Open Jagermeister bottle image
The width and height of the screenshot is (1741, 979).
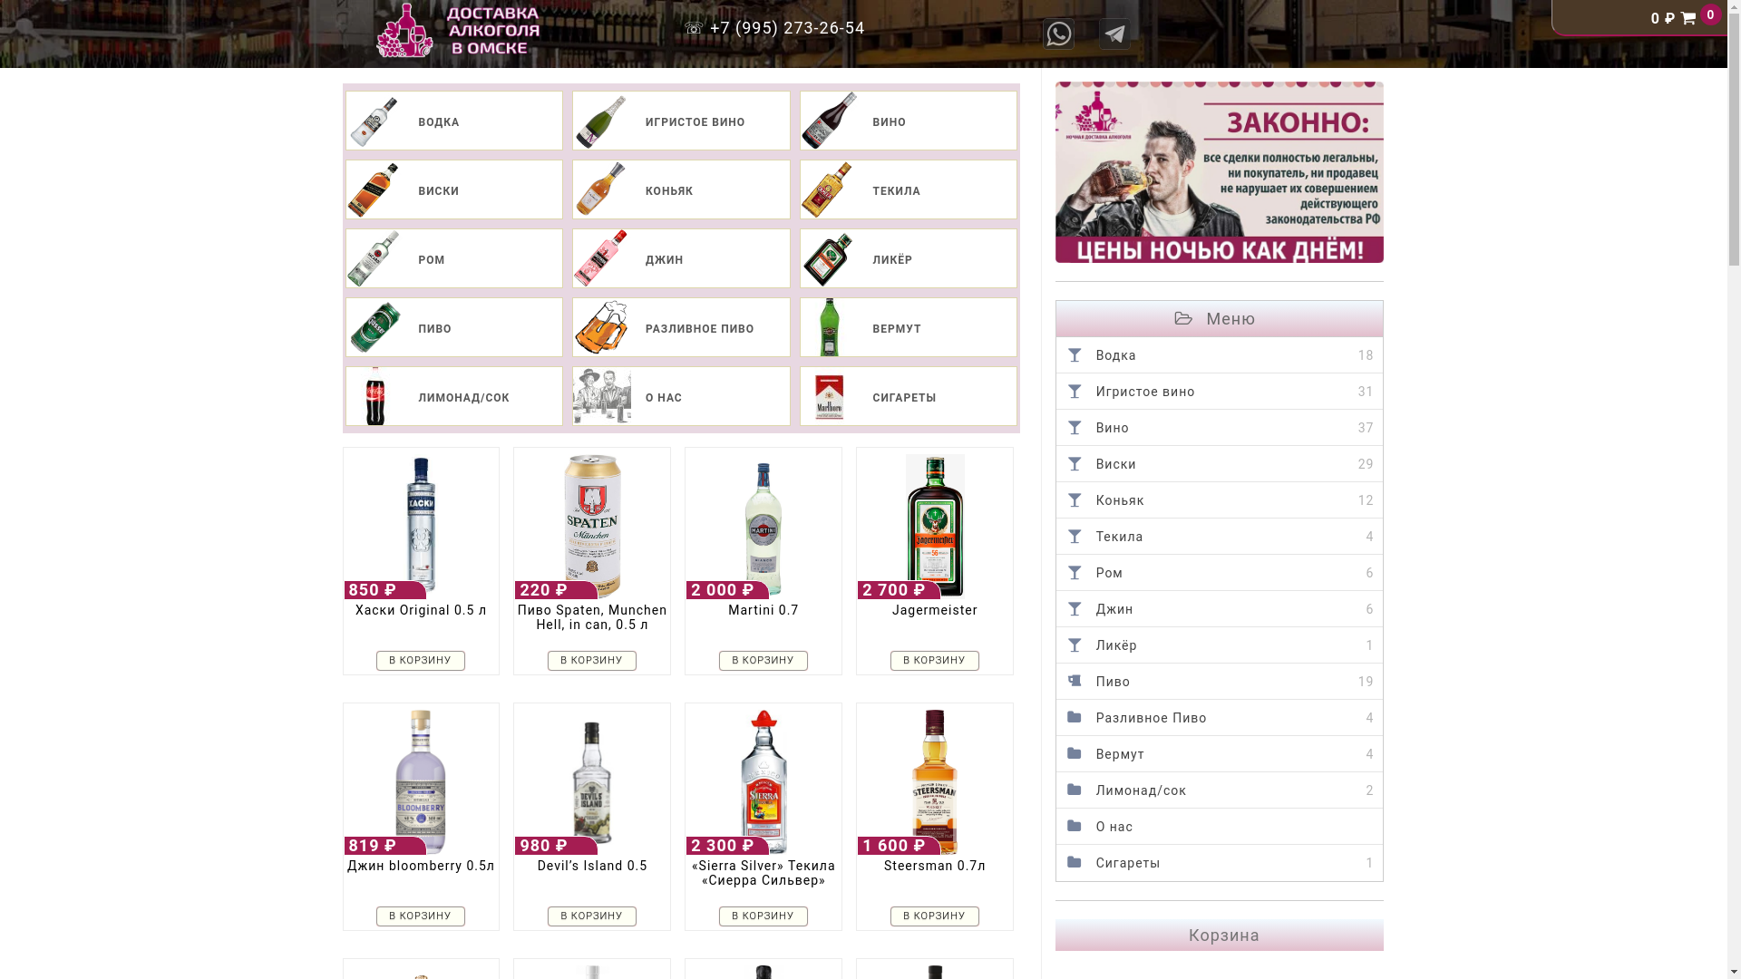coord(935,526)
